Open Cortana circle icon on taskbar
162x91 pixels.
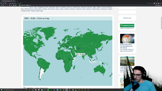(x=26, y=90)
